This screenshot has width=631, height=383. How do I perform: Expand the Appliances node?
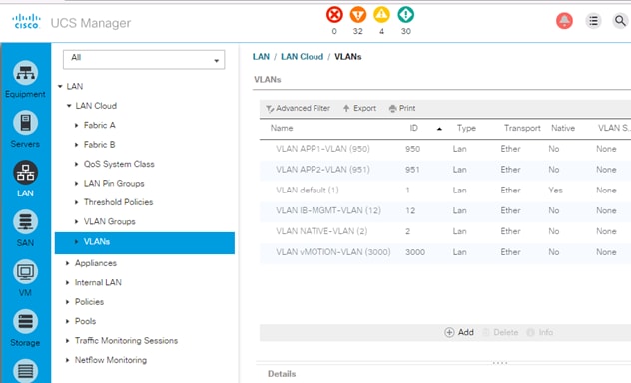pyautogui.click(x=68, y=263)
